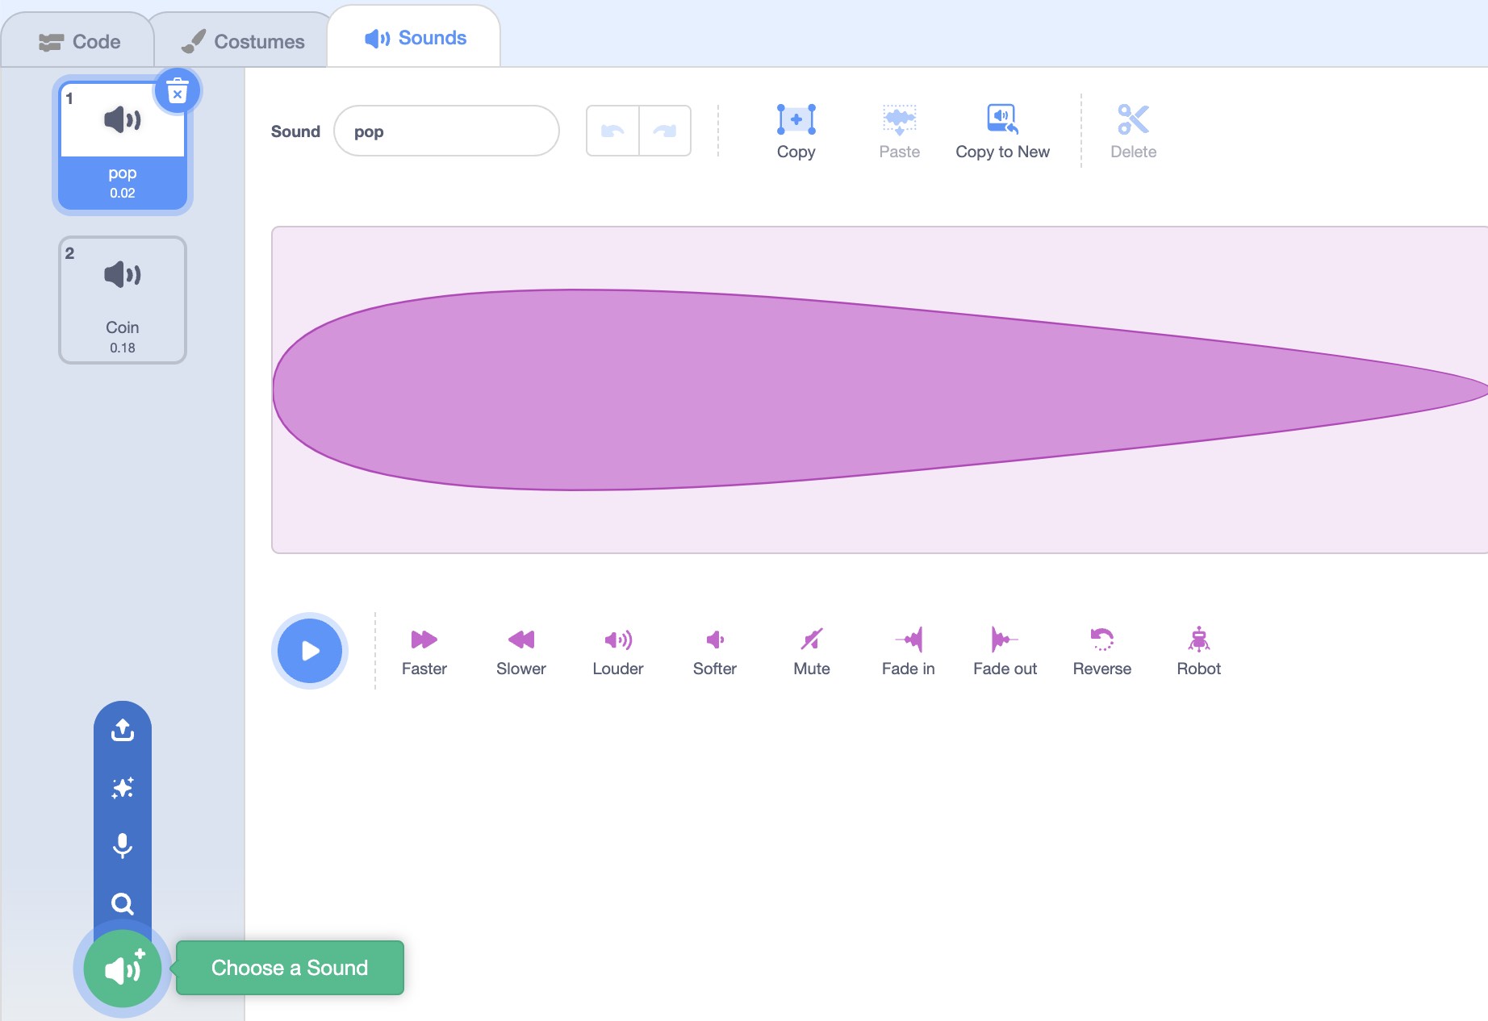
Task: Apply the Robot effect
Action: [1198, 652]
